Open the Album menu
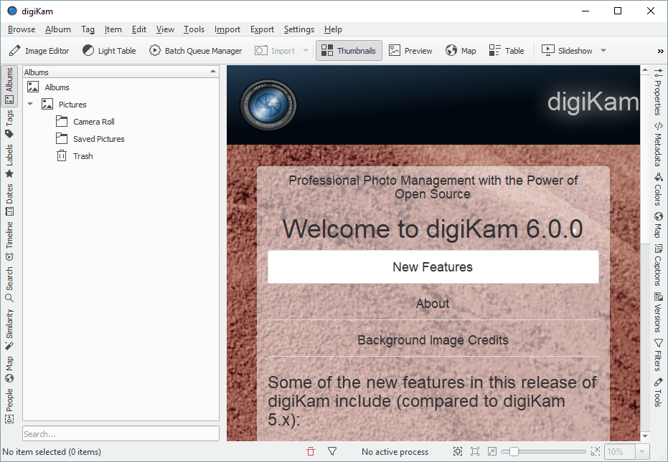Image resolution: width=668 pixels, height=462 pixels. pos(58,29)
